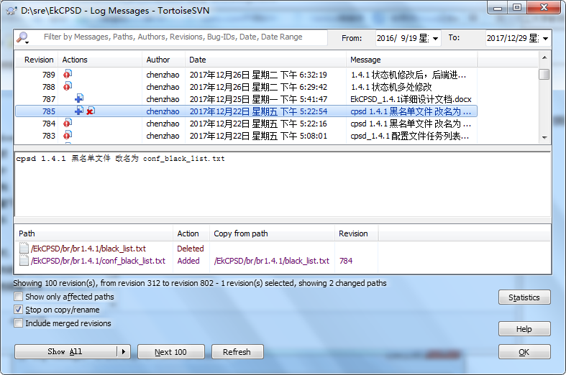
Task: Enable Include merged revisions checkbox
Action: (x=18, y=323)
